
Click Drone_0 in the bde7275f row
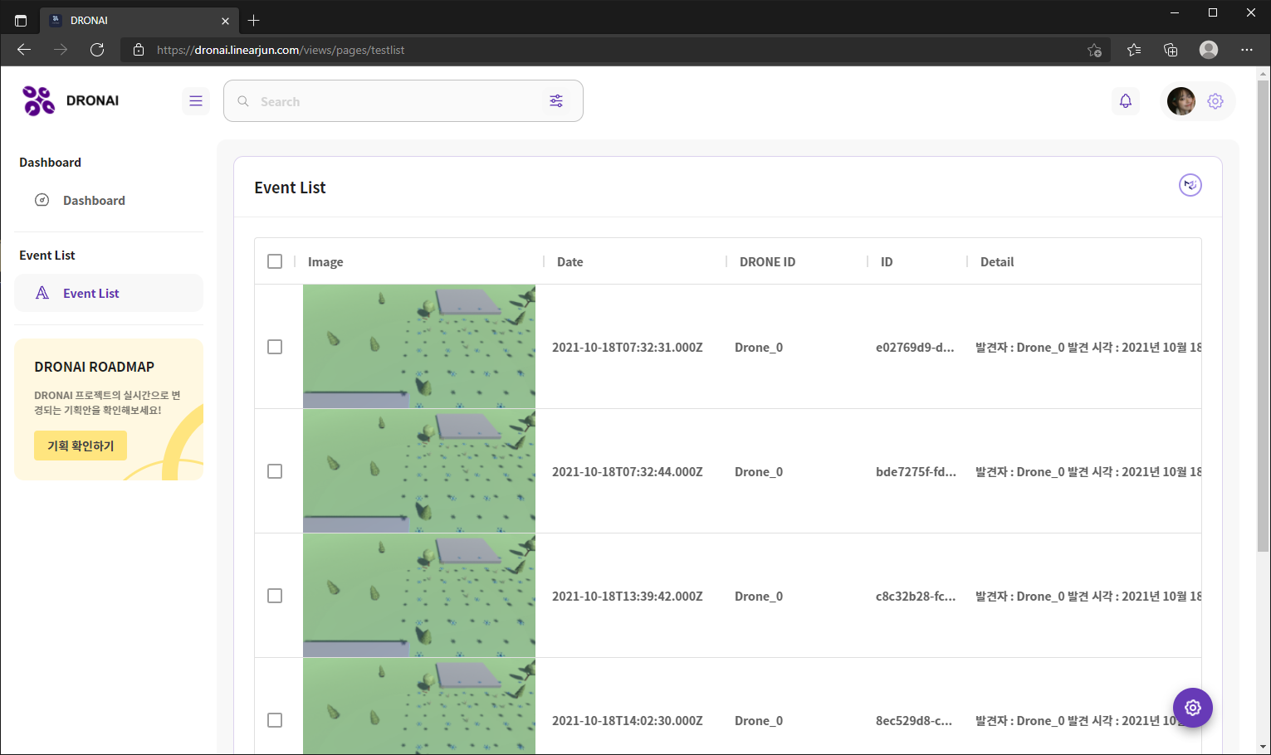point(759,471)
